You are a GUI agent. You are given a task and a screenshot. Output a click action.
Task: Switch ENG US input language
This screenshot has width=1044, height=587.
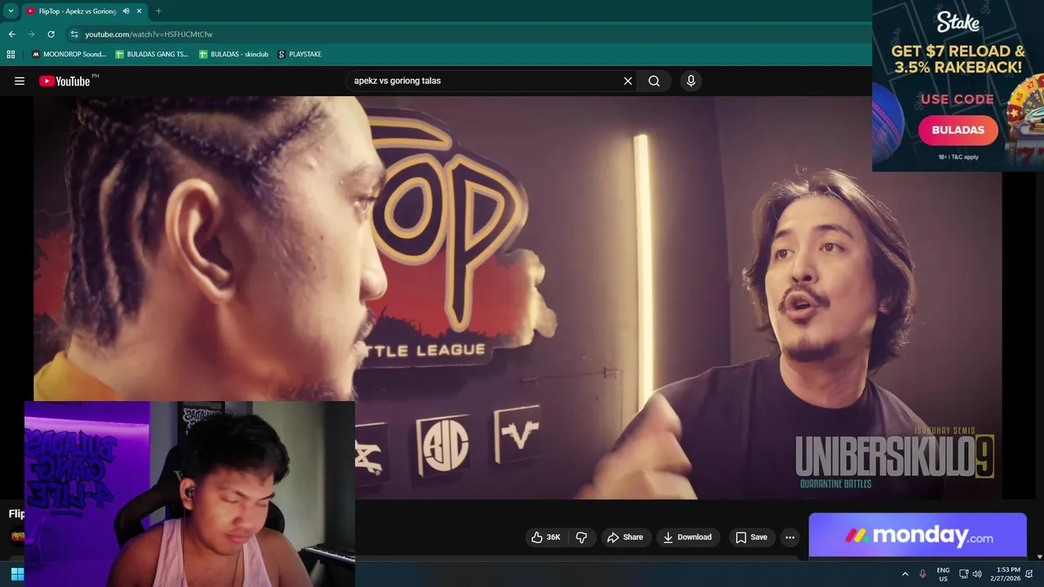tap(943, 574)
